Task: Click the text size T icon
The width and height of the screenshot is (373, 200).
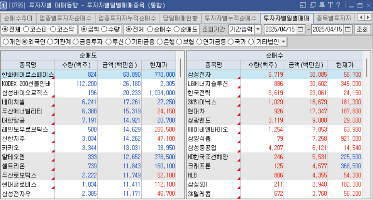Action: 330,5
